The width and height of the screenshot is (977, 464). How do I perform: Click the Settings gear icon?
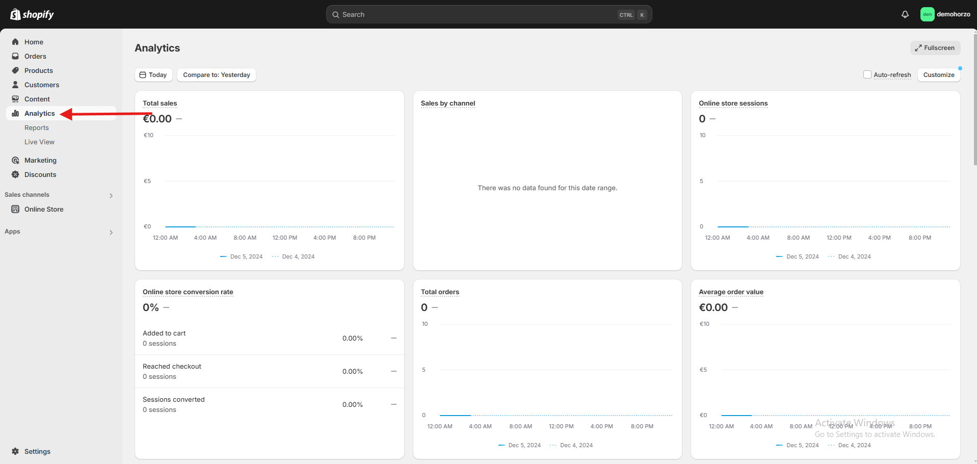[15, 451]
